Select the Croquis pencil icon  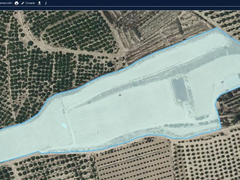(23, 3)
